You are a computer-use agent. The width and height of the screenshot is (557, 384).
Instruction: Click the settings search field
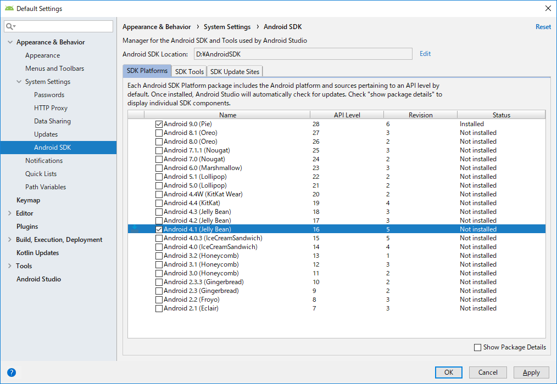click(x=59, y=26)
